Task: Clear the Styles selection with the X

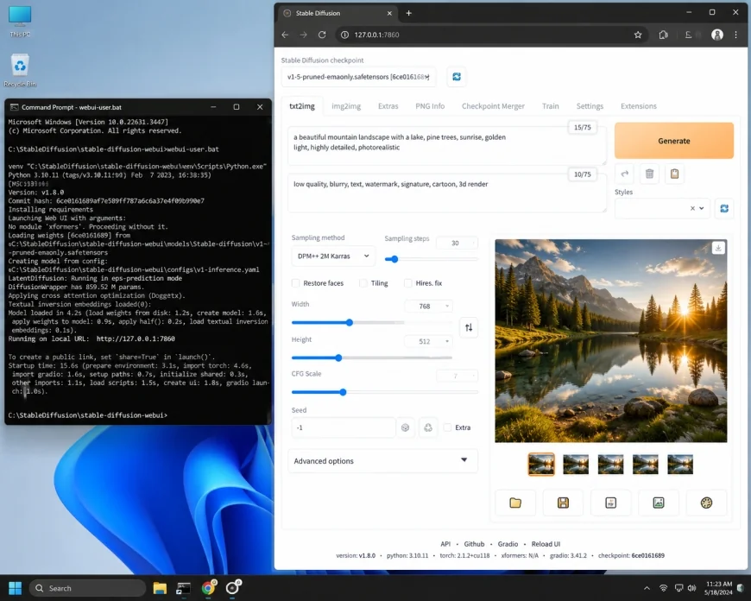Action: pos(692,208)
